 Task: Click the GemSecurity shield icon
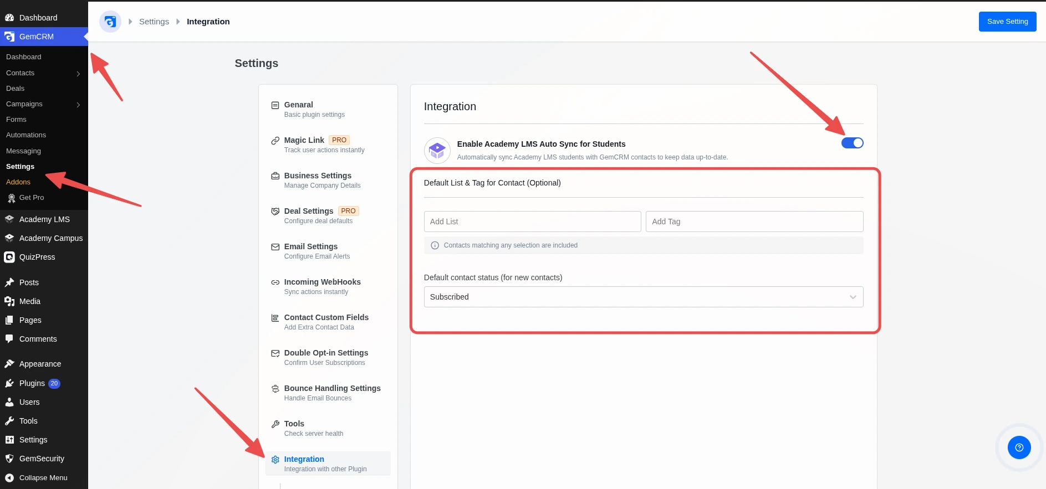point(9,459)
